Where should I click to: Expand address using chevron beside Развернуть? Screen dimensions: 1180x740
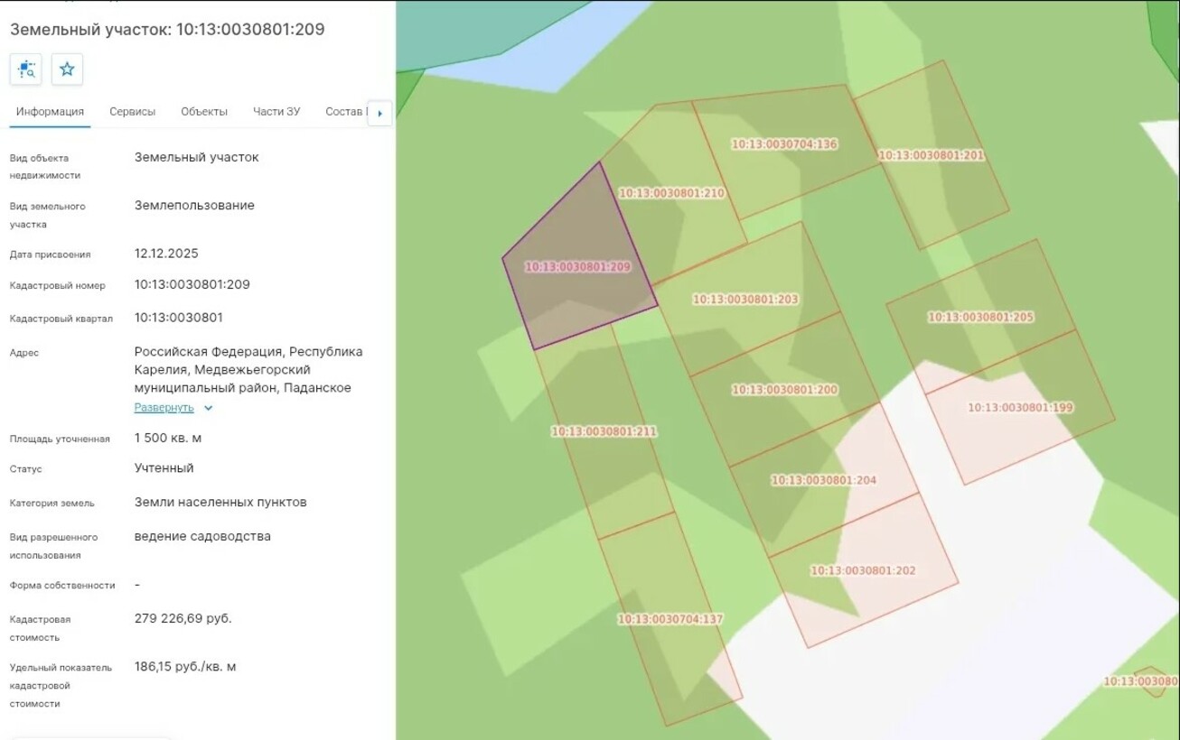pos(209,408)
